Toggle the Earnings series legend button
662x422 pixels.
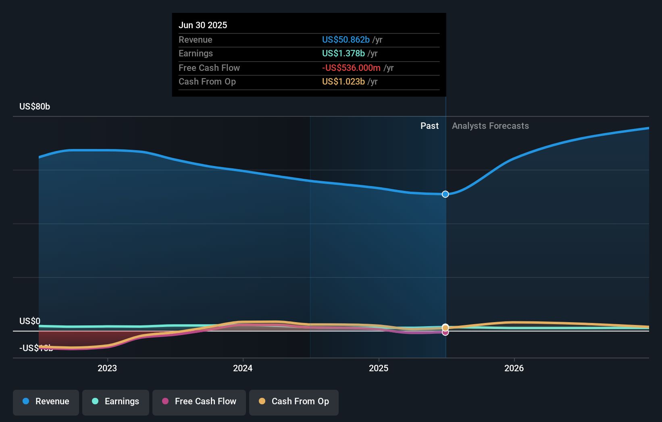pos(116,402)
